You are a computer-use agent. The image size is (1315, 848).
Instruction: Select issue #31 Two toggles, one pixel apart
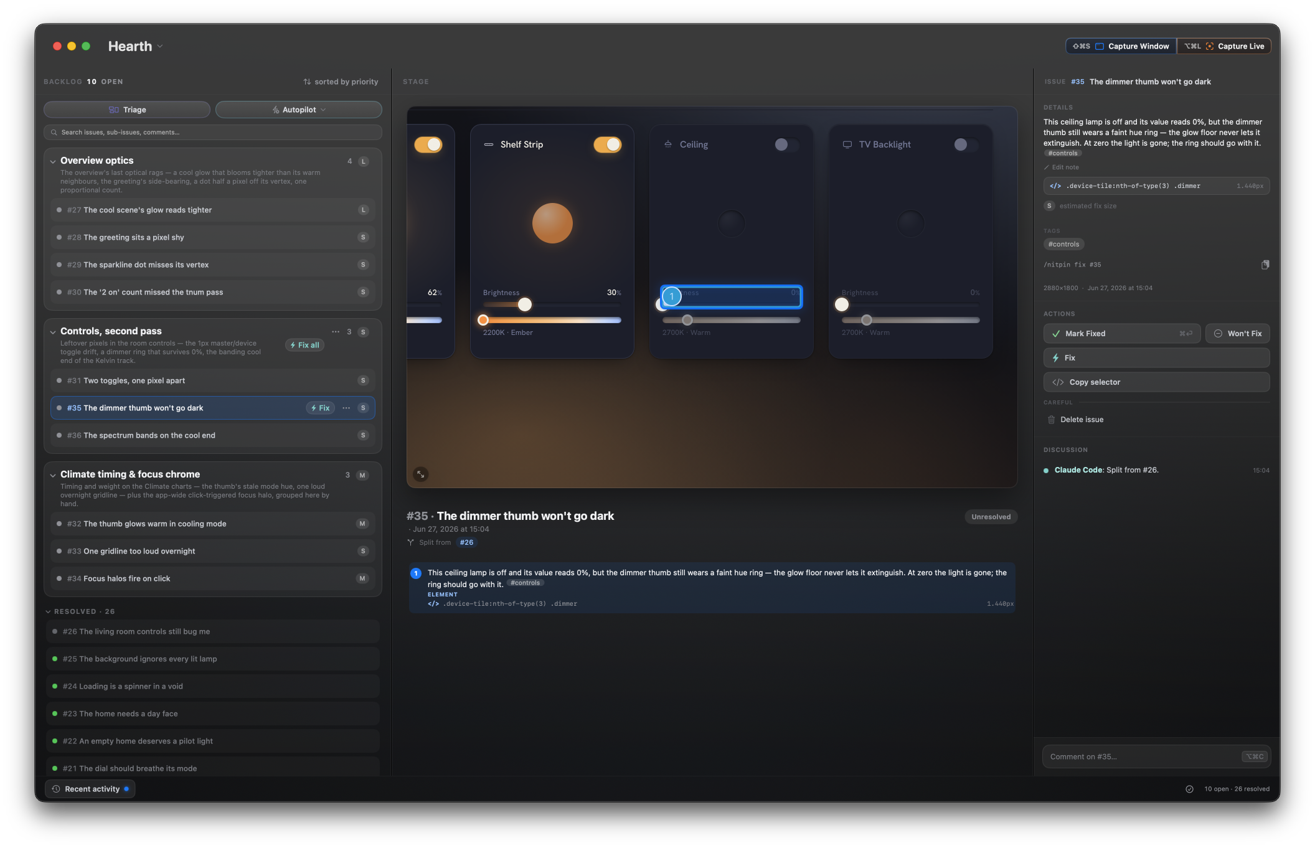[x=213, y=380]
